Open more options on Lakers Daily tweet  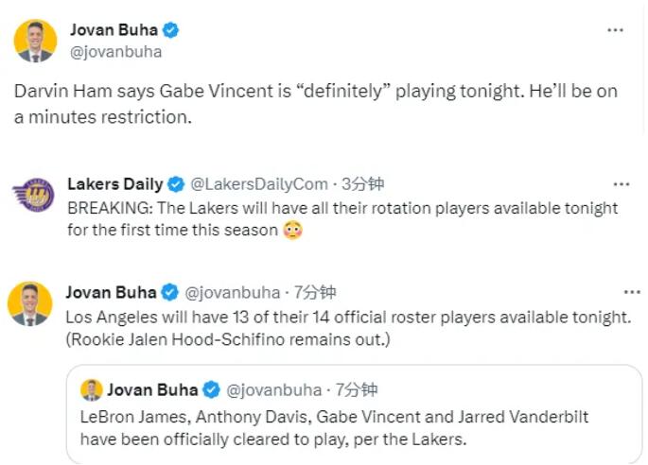(622, 184)
